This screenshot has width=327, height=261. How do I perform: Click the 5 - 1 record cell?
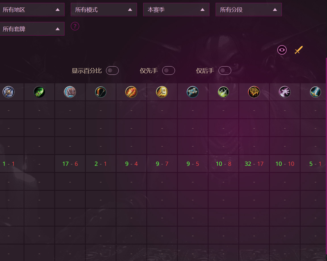(x=313, y=164)
